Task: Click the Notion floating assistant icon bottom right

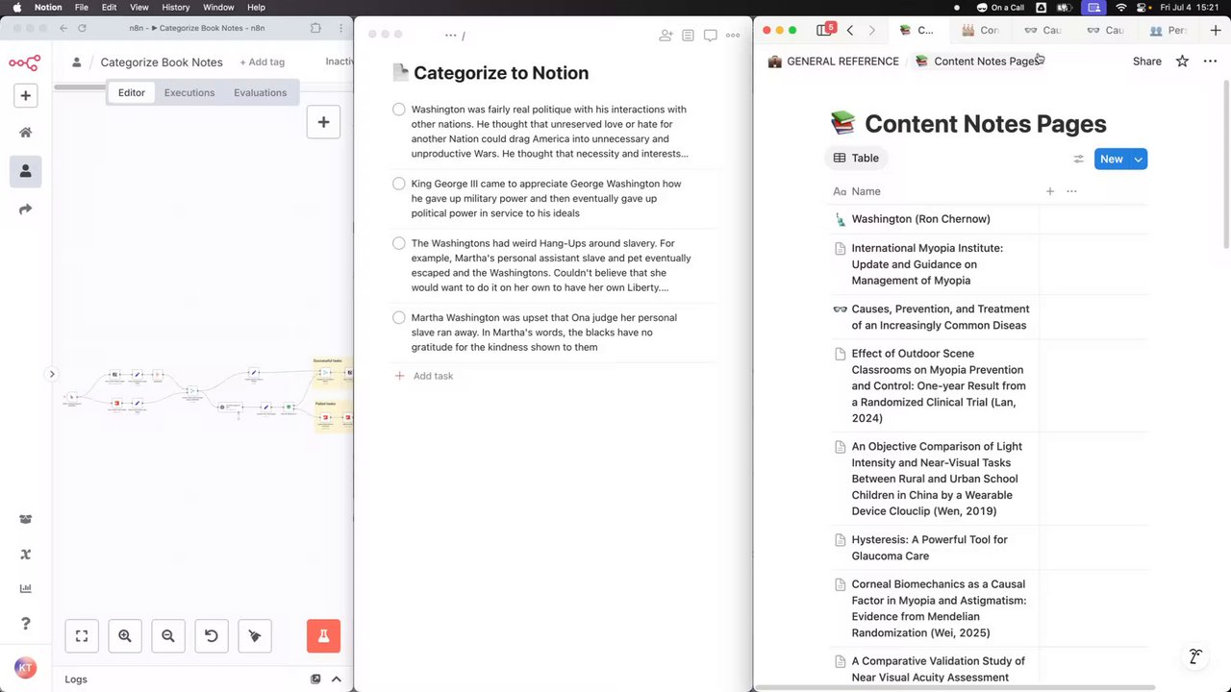Action: tap(1195, 656)
